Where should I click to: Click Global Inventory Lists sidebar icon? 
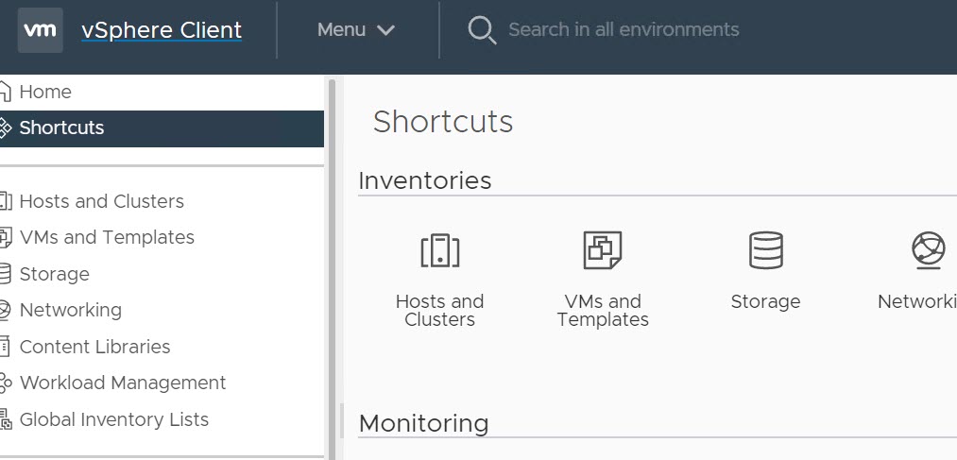point(5,419)
